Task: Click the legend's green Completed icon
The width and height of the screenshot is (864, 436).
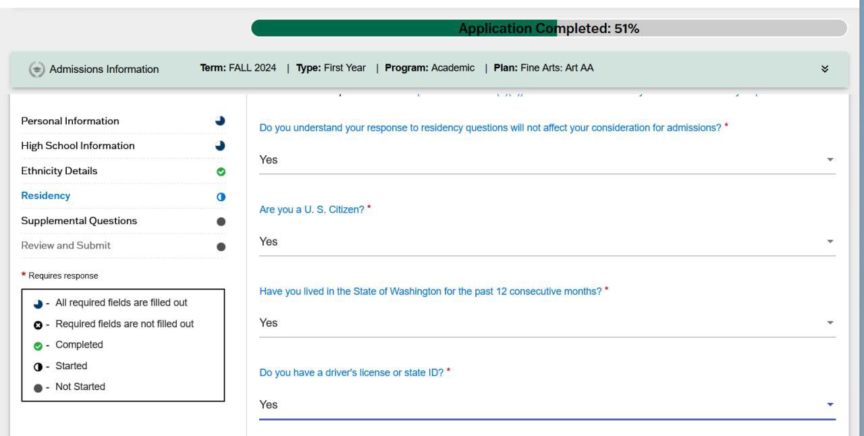Action: (x=38, y=346)
